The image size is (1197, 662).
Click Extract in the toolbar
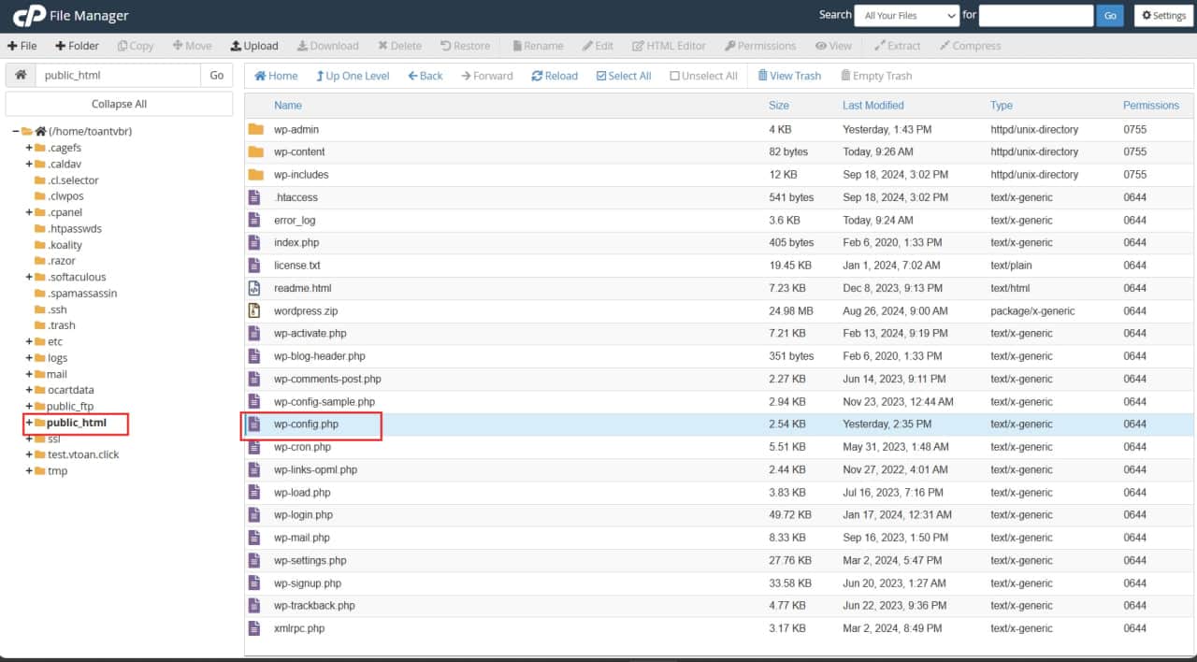pyautogui.click(x=897, y=46)
